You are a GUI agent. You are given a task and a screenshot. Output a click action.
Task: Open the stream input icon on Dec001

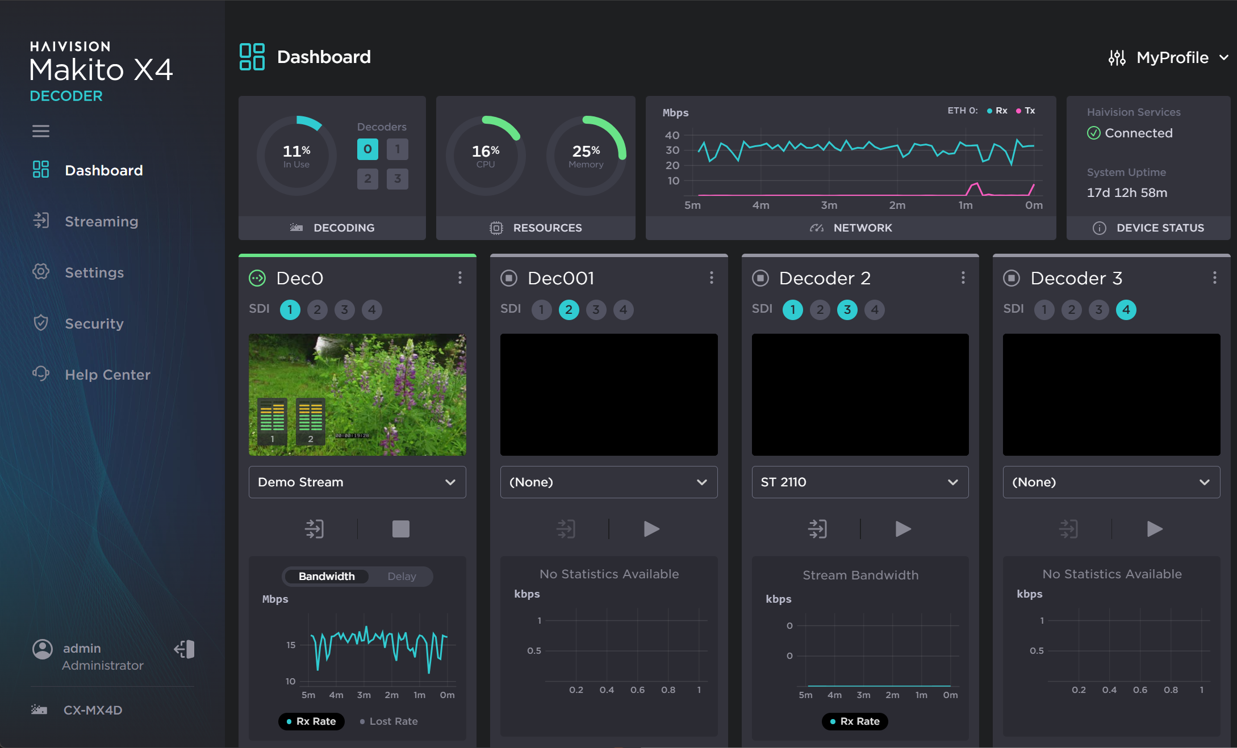click(x=566, y=528)
